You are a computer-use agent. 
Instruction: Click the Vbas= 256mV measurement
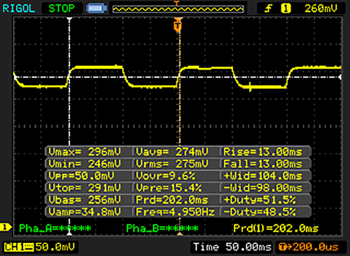pyautogui.click(x=85, y=200)
